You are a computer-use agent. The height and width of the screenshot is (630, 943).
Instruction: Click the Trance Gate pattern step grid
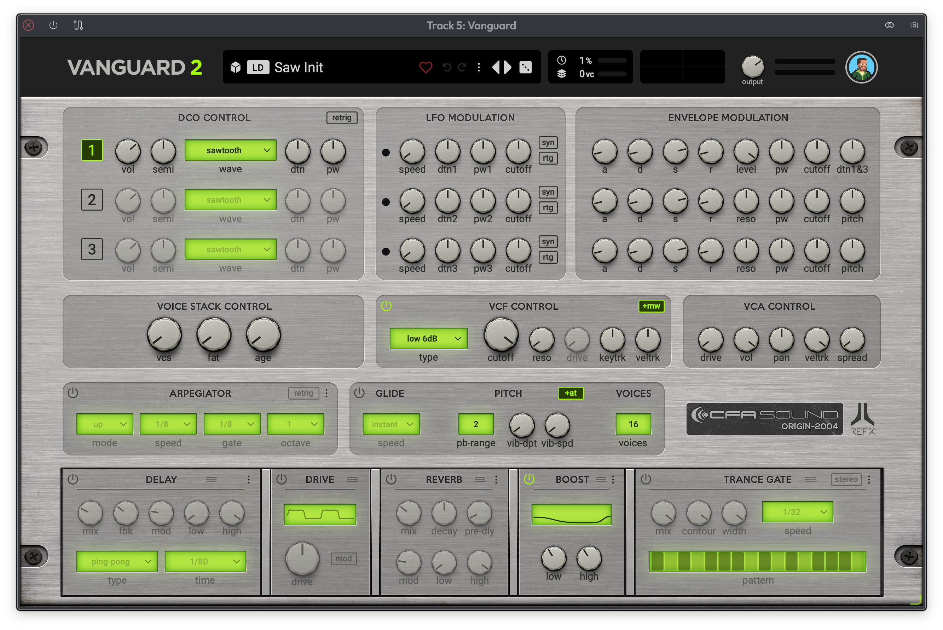[x=758, y=561]
